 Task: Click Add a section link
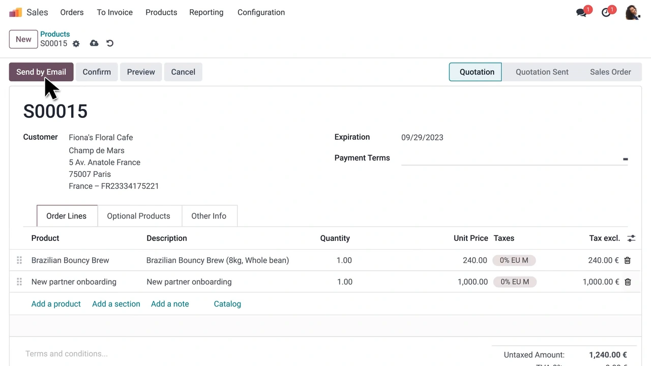click(116, 304)
